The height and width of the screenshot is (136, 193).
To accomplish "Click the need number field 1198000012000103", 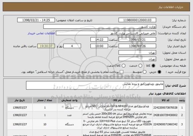I will click(137, 20).
